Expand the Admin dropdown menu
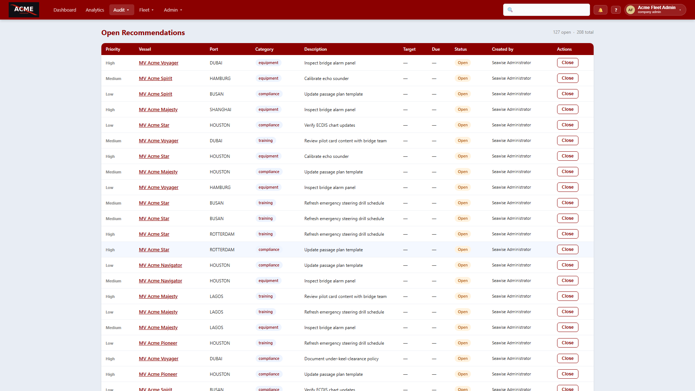The width and height of the screenshot is (695, 391). (173, 10)
